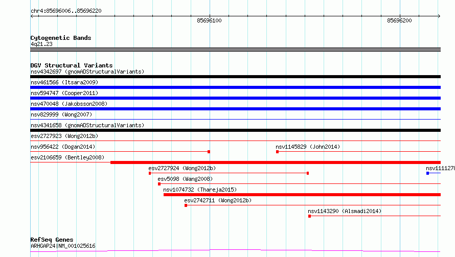Click the blue start marker of nsv1111278

pyautogui.click(x=427, y=173)
